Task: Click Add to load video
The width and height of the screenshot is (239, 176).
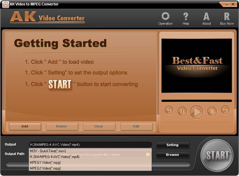Action: pos(25,126)
